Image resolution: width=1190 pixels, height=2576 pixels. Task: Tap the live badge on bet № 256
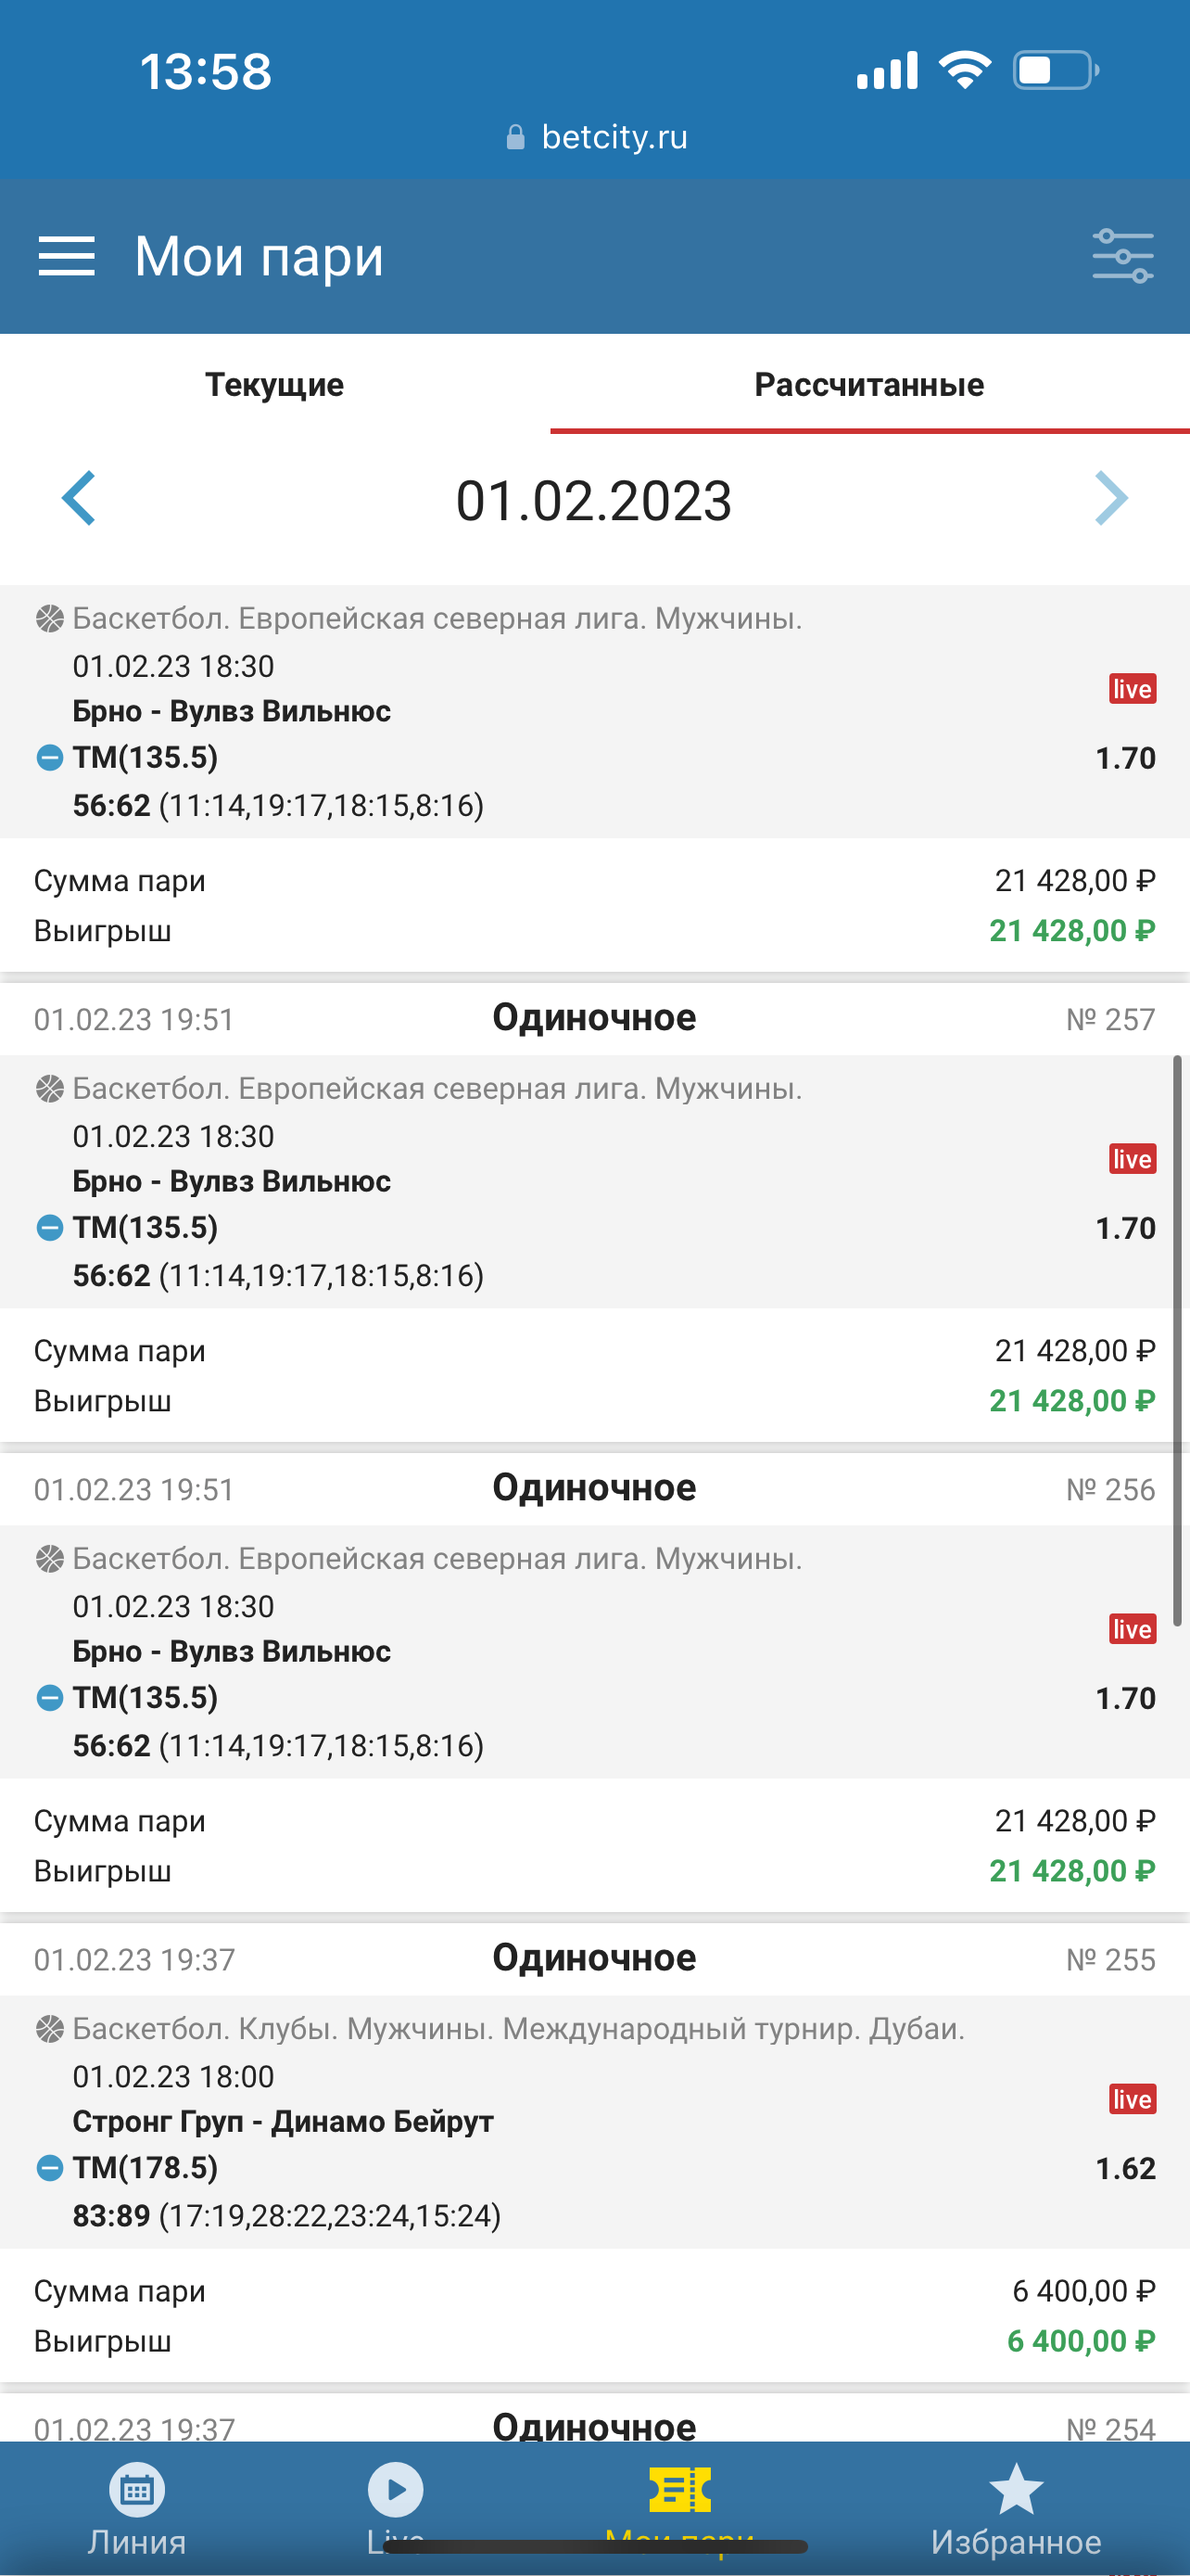[x=1131, y=1629]
